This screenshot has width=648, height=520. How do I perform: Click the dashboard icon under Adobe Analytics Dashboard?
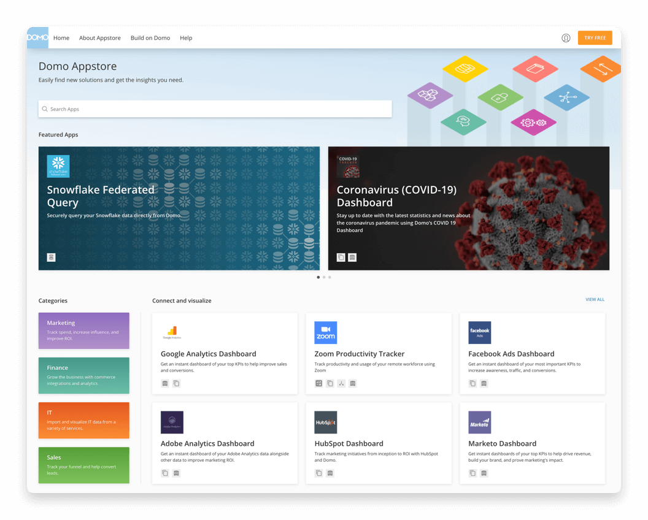tap(177, 473)
